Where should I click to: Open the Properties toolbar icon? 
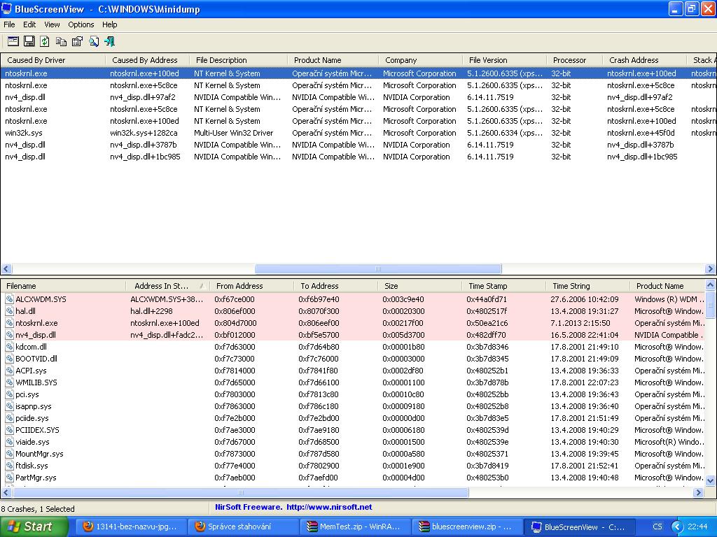pos(77,41)
